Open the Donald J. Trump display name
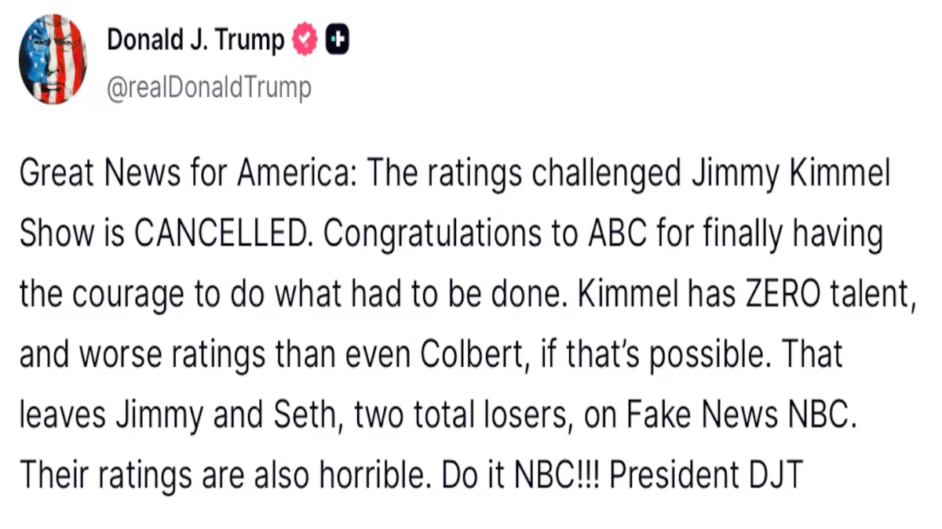942x529 pixels. coord(195,40)
